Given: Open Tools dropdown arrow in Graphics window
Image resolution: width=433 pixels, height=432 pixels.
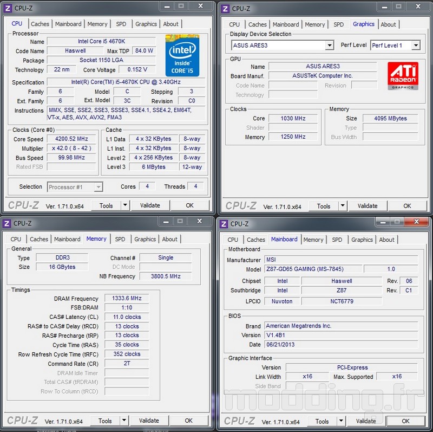Looking at the screenshot, I should click(x=343, y=206).
